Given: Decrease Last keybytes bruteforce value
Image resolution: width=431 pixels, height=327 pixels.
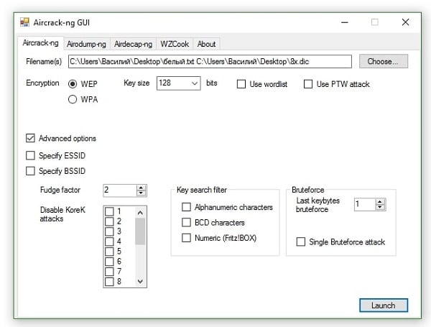Looking at the screenshot, I should (380, 208).
